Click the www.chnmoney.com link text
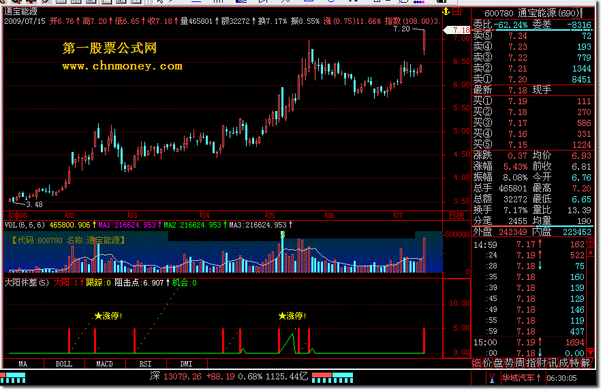The height and width of the screenshot is (391, 603). [122, 67]
